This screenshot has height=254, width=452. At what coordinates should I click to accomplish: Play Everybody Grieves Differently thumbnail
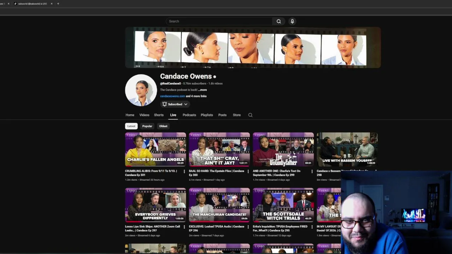pyautogui.click(x=155, y=205)
